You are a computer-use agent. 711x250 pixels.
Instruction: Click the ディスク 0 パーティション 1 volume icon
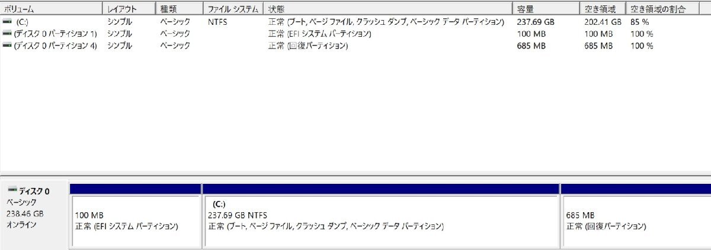tap(7, 34)
